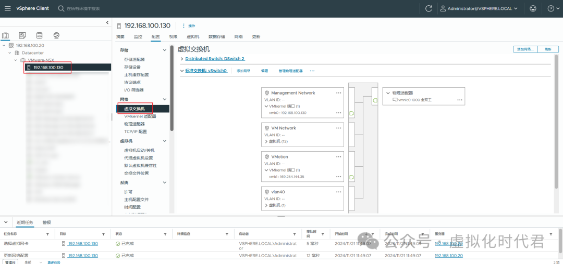Click the global search magnifier icon

(61, 8)
